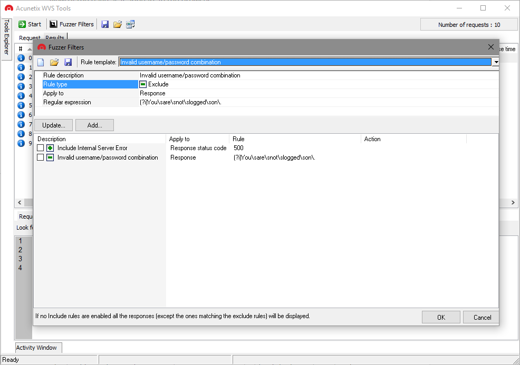Click the Rule column header
The width and height of the screenshot is (520, 365).
tap(295, 139)
